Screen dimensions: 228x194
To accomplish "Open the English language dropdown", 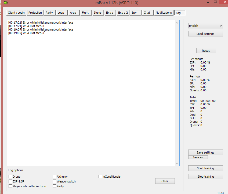I will (205, 26).
